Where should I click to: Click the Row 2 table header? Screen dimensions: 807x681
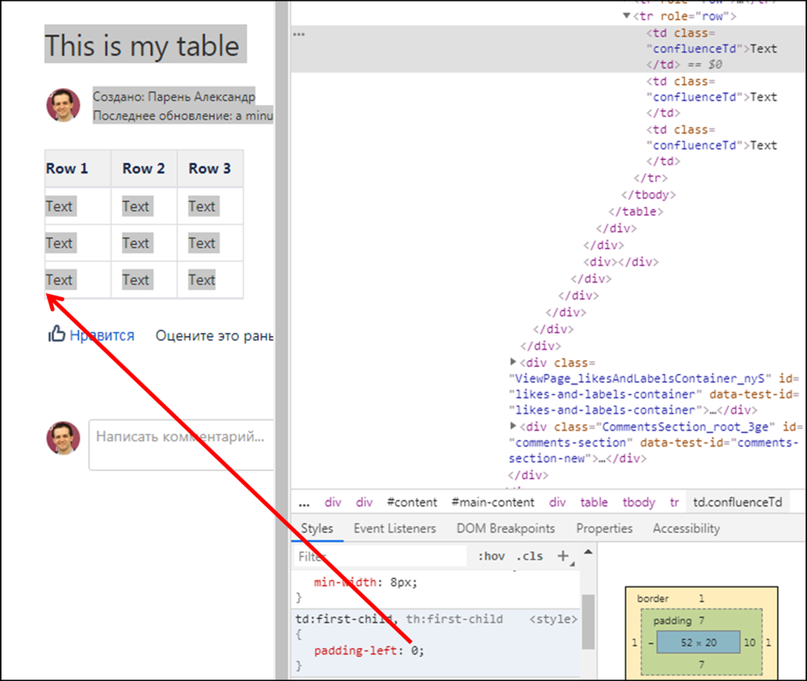[144, 168]
